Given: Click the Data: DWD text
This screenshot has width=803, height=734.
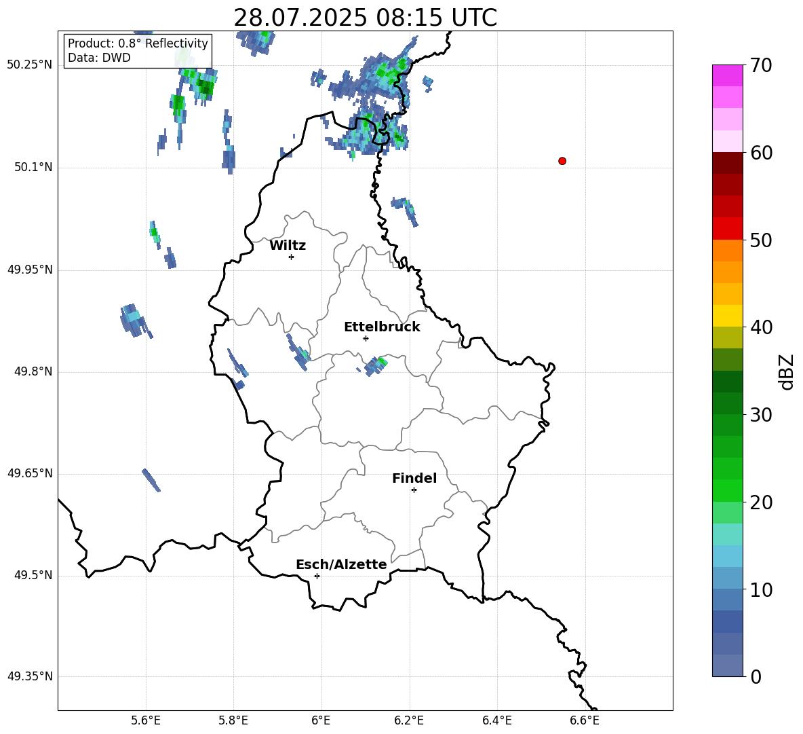Looking at the screenshot, I should (x=99, y=58).
